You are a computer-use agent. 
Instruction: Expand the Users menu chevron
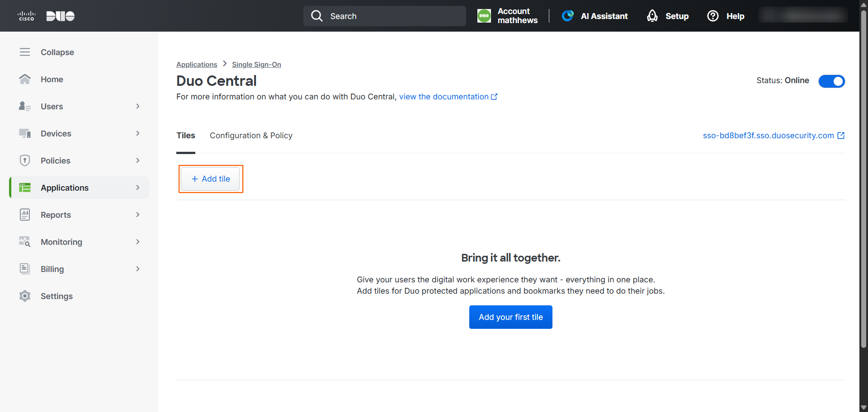pos(138,106)
